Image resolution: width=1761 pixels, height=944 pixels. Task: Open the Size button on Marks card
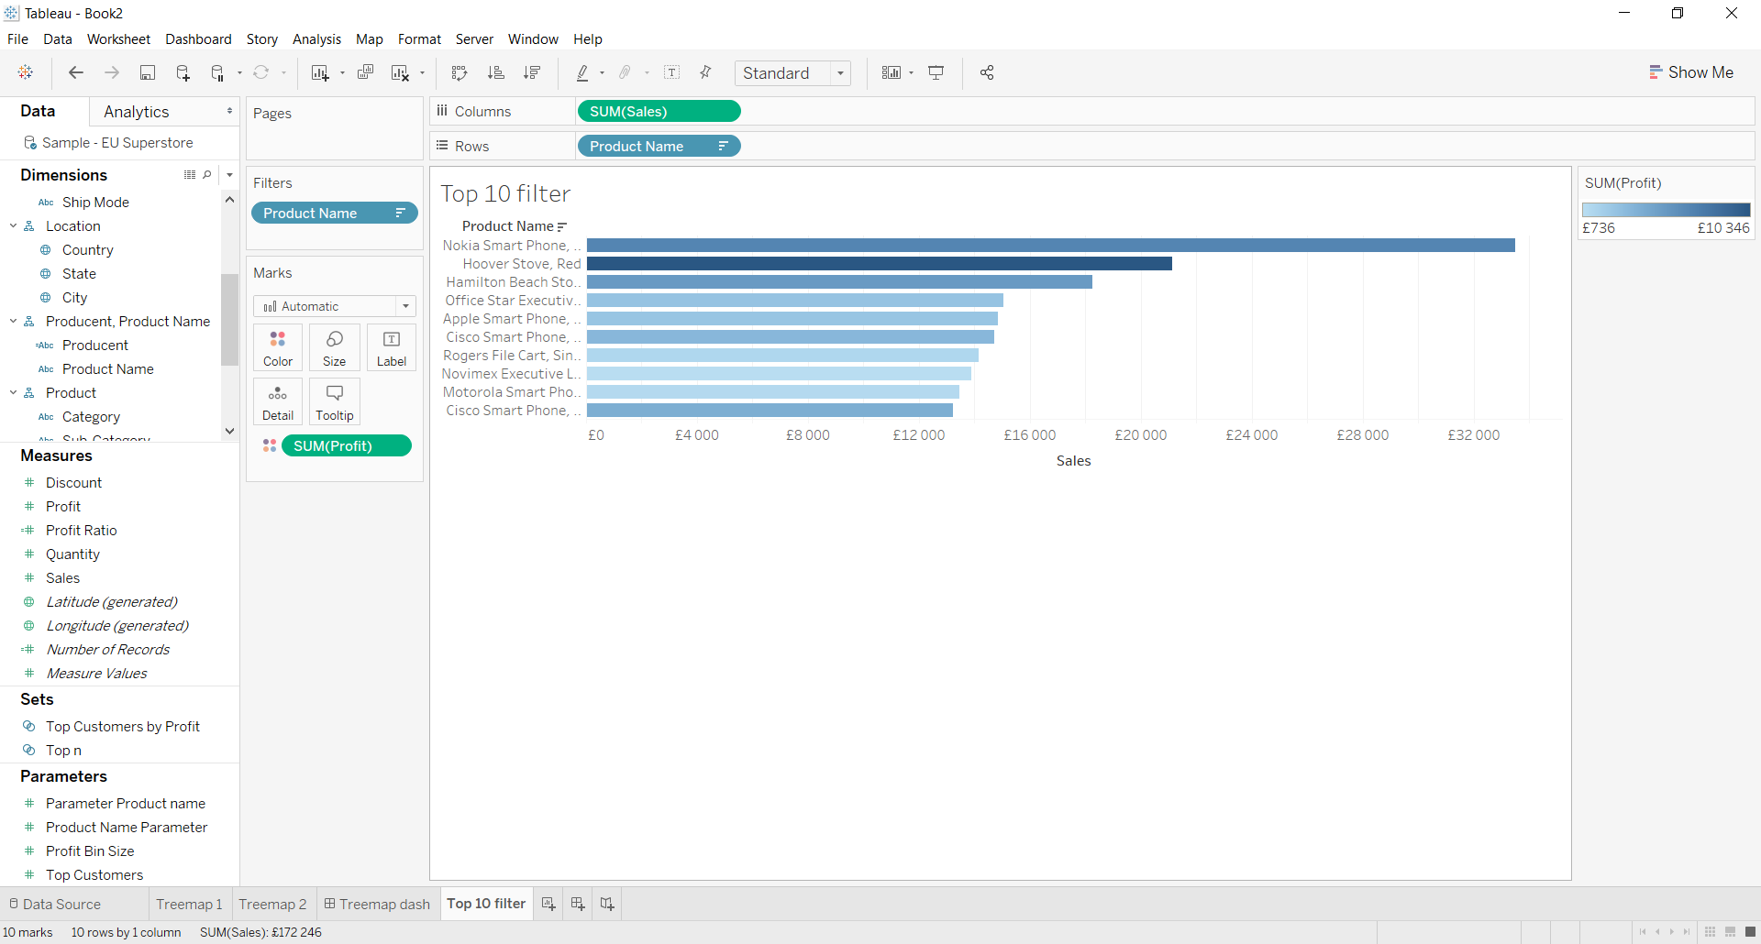click(x=335, y=348)
